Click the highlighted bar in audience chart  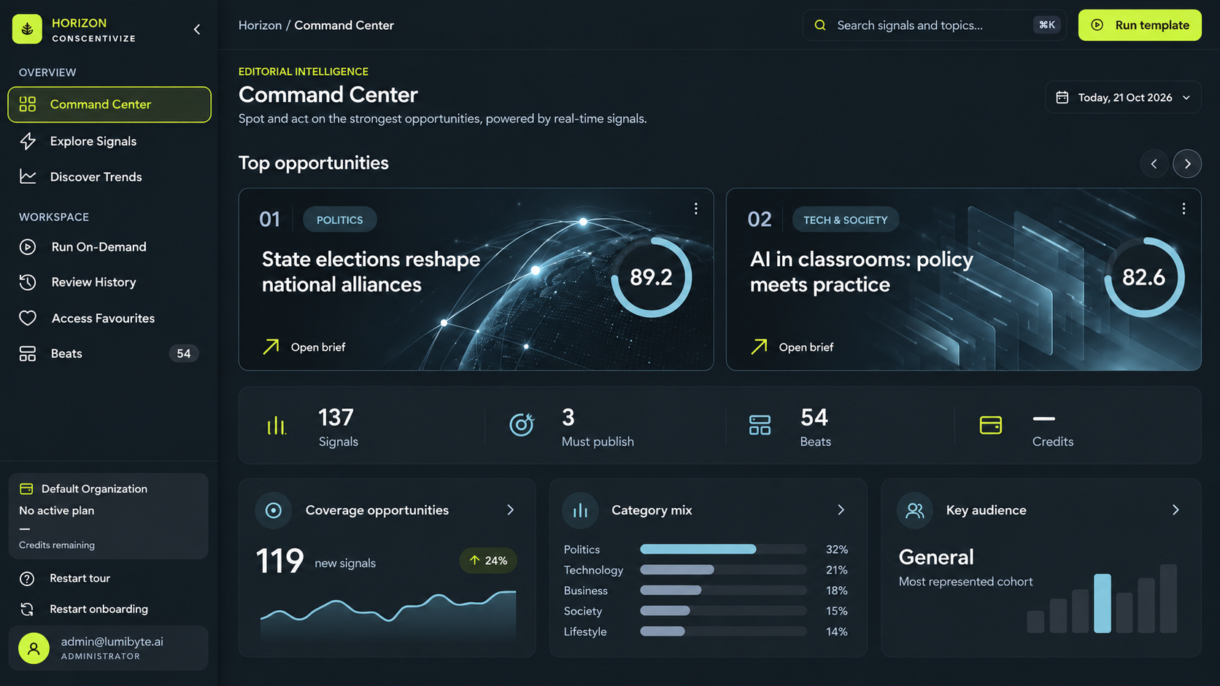(1103, 603)
